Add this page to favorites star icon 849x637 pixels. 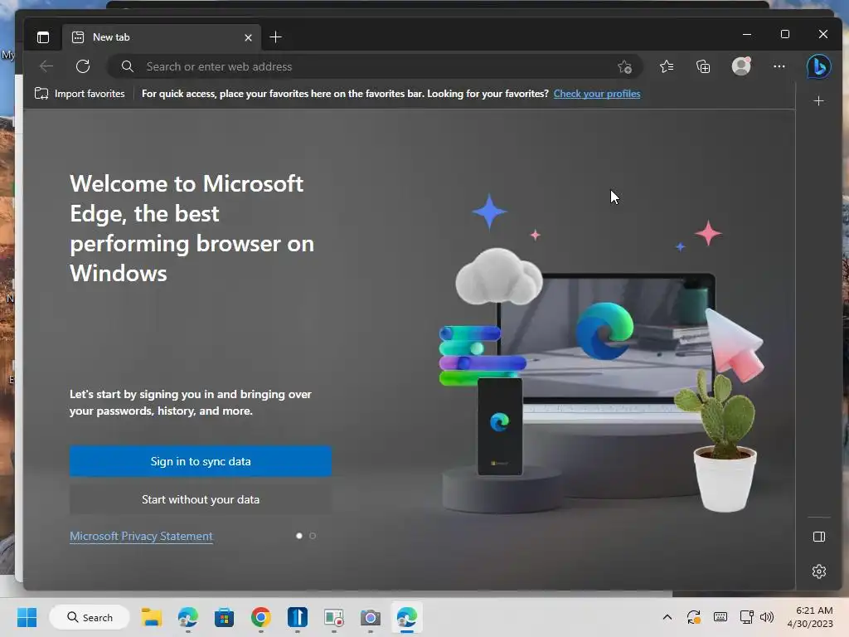point(625,66)
